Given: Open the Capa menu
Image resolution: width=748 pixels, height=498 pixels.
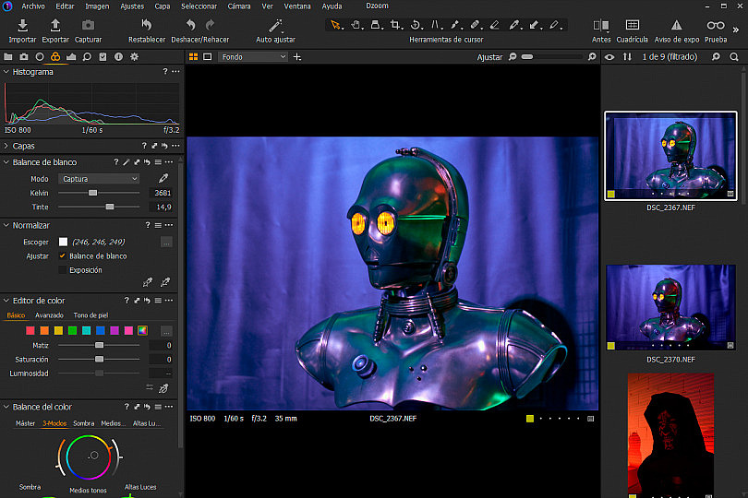Looking at the screenshot, I should click(163, 6).
